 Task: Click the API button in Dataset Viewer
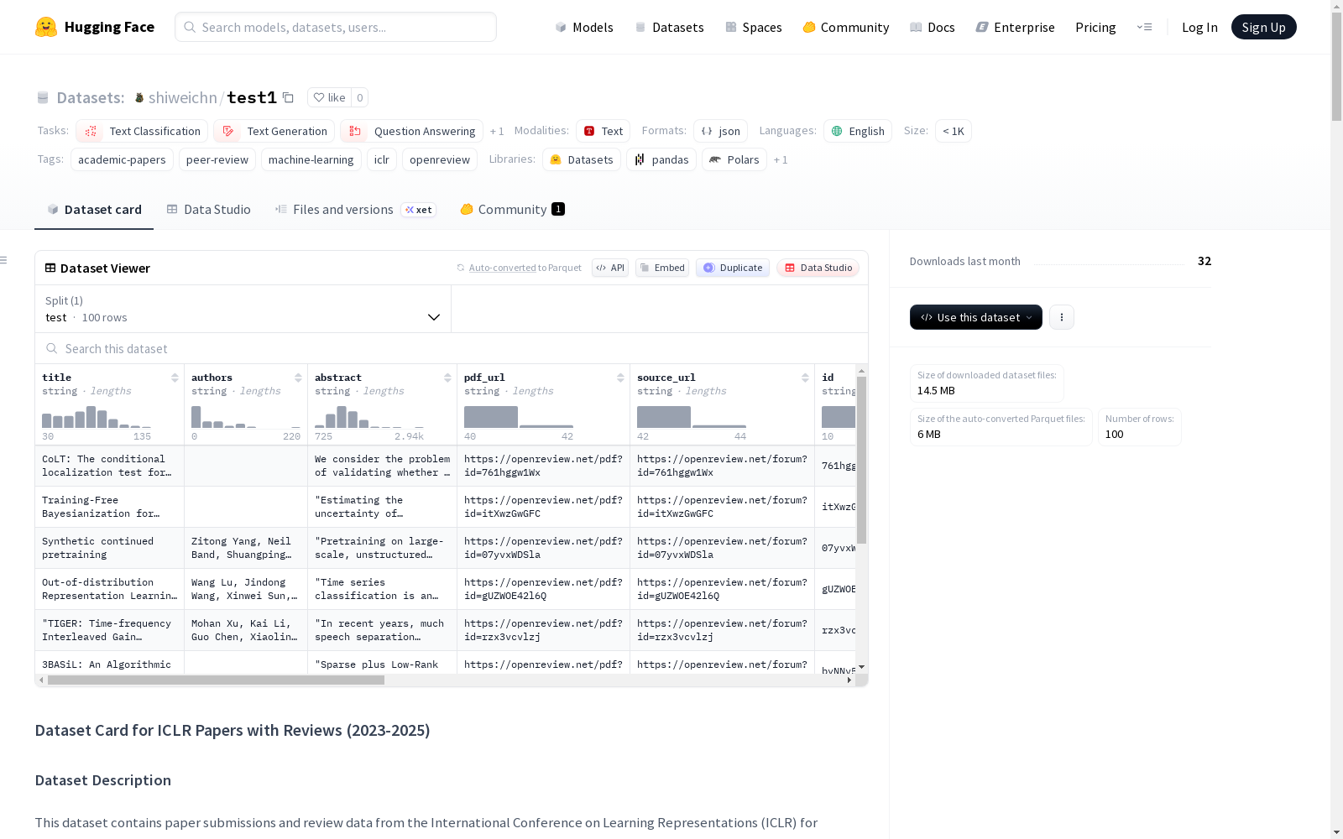pos(610,268)
